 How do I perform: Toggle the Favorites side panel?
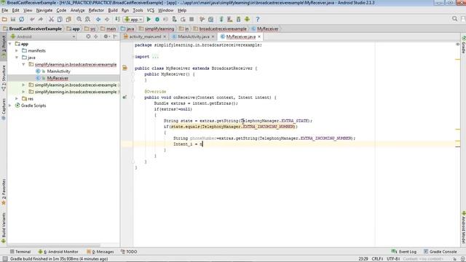click(x=4, y=192)
